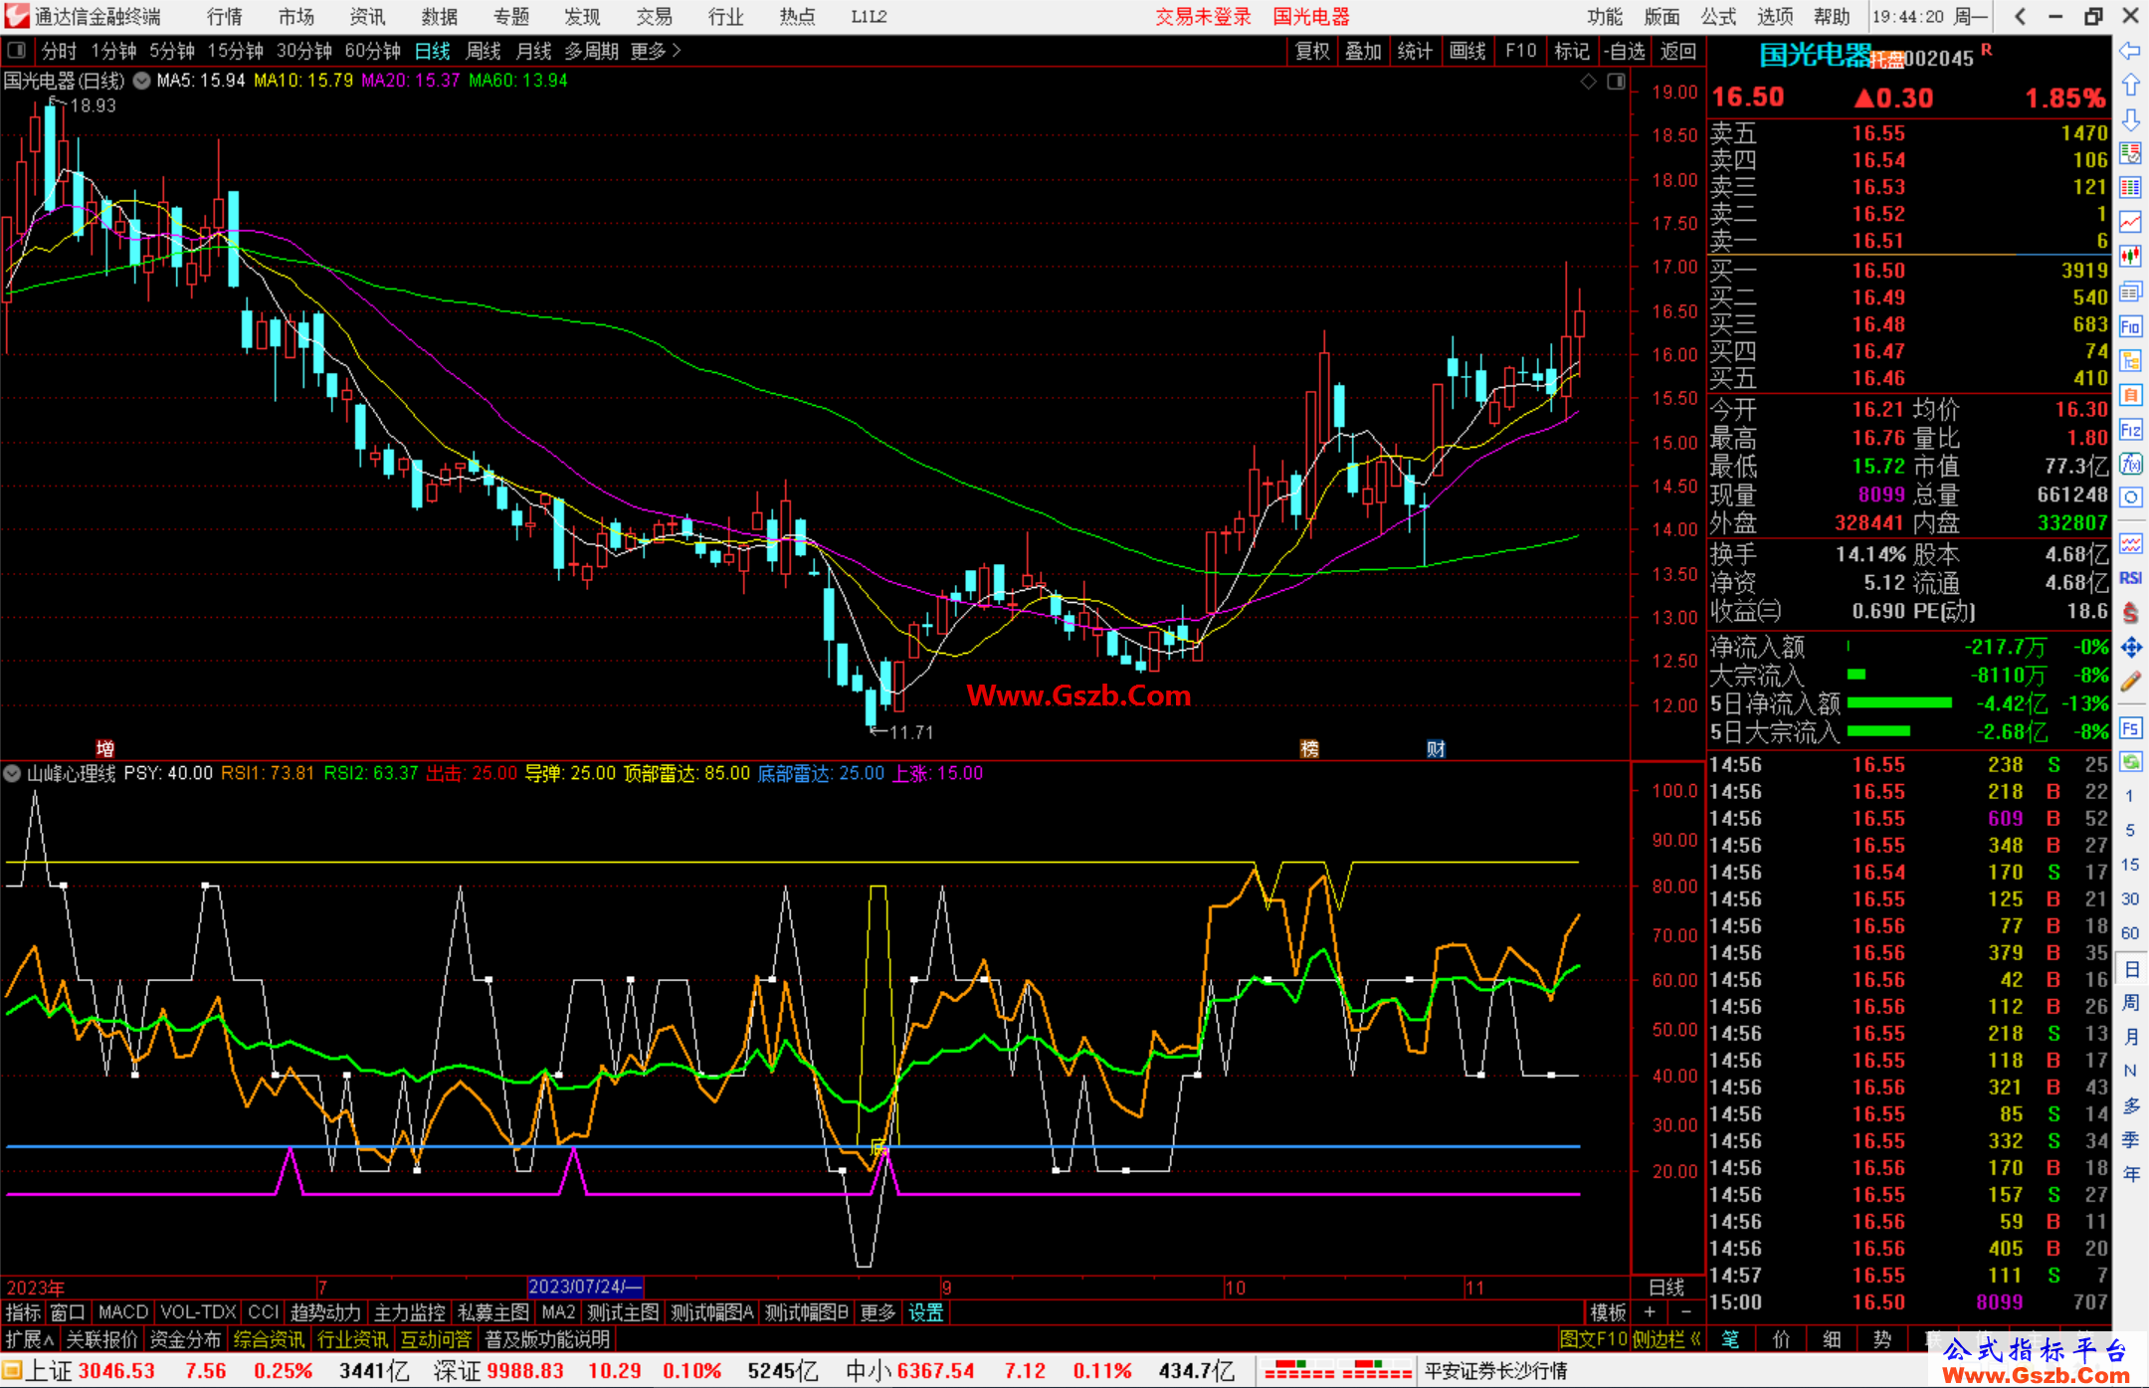Click the 增 marker on the price chart
Screen dimensions: 2149x1388
(105, 748)
